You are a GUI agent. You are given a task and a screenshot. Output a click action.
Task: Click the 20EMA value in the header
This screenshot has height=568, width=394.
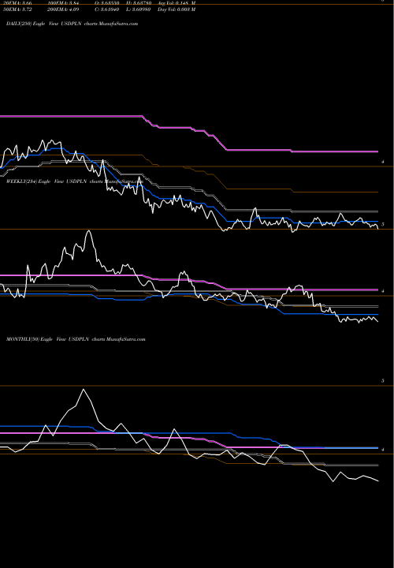click(17, 3)
